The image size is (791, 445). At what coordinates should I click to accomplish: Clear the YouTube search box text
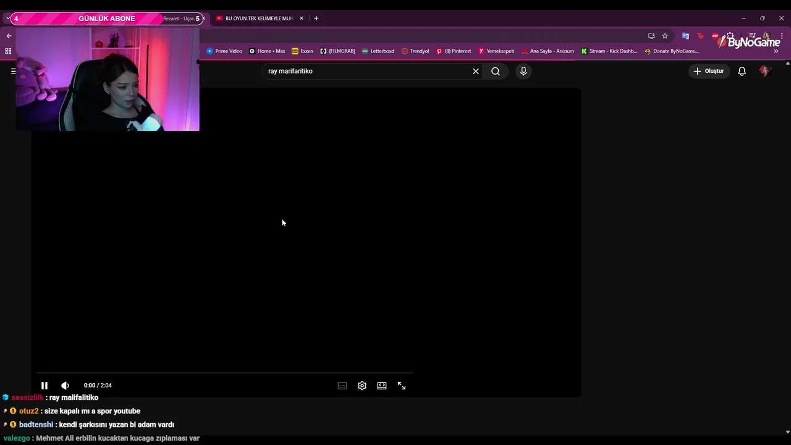pyautogui.click(x=476, y=71)
